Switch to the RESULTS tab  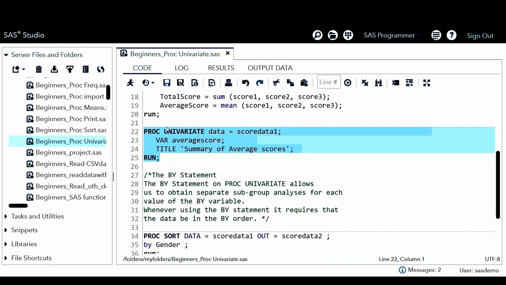click(221, 68)
